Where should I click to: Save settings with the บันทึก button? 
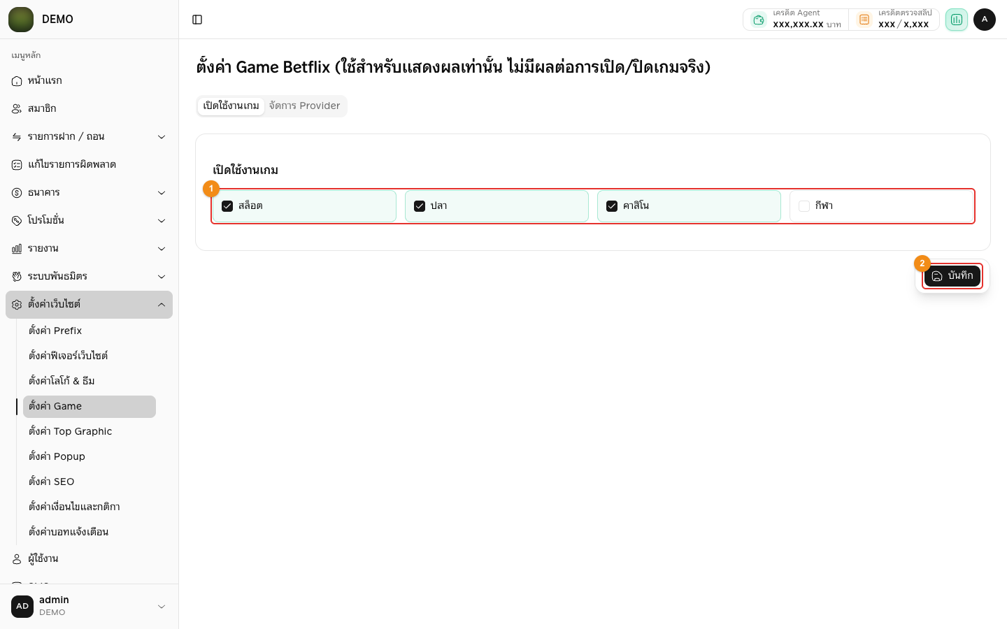[952, 276]
